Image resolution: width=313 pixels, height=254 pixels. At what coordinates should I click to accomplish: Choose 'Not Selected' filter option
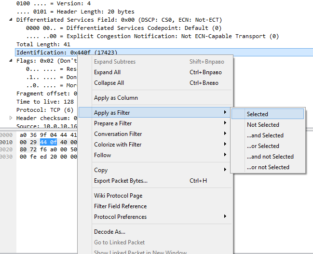point(263,125)
